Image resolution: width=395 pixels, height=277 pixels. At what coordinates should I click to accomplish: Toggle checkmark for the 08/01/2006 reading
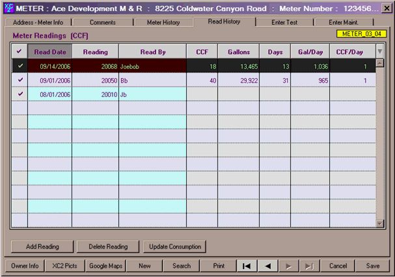(19, 94)
